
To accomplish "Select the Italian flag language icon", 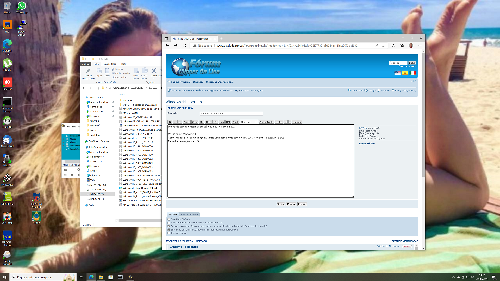I will point(413,73).
